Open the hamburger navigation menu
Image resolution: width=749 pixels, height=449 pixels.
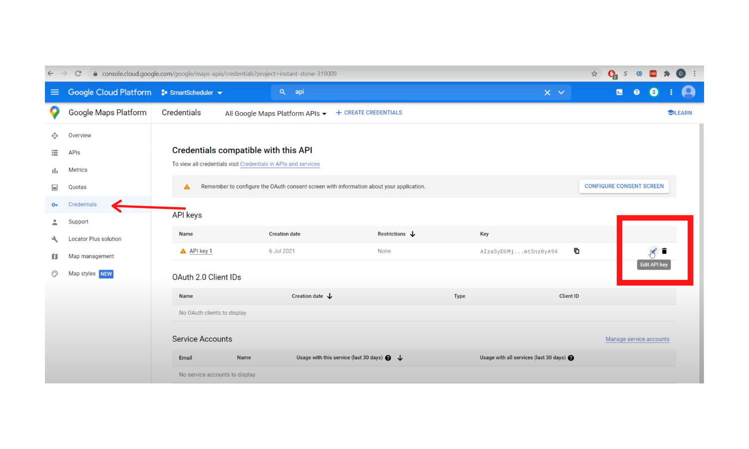(x=55, y=92)
